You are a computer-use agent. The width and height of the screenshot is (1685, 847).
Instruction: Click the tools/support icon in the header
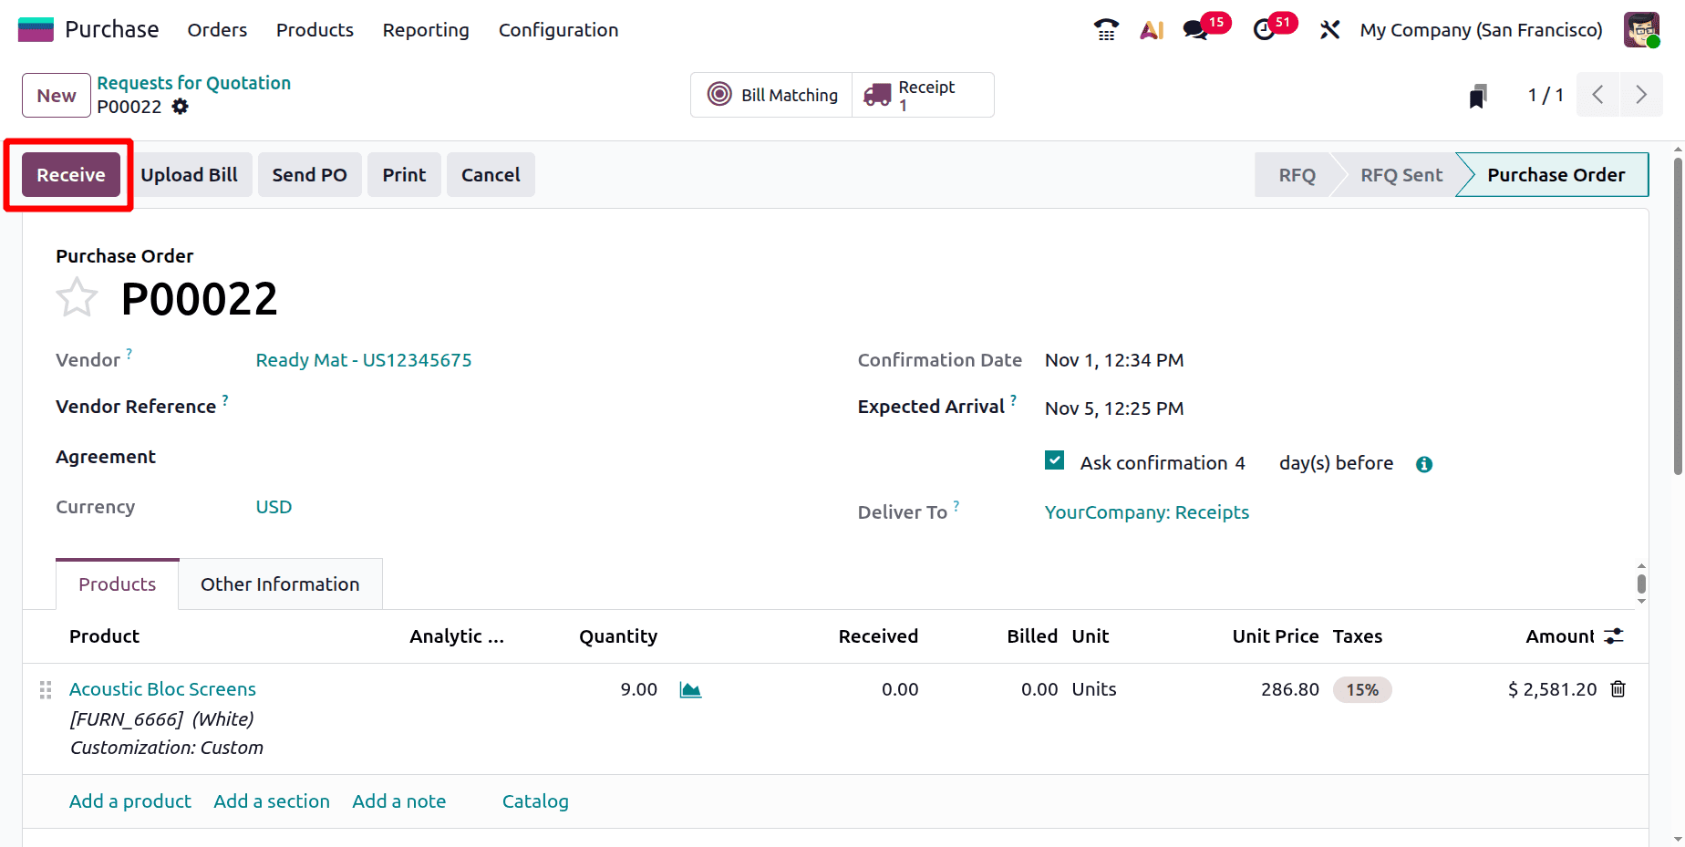pyautogui.click(x=1329, y=29)
